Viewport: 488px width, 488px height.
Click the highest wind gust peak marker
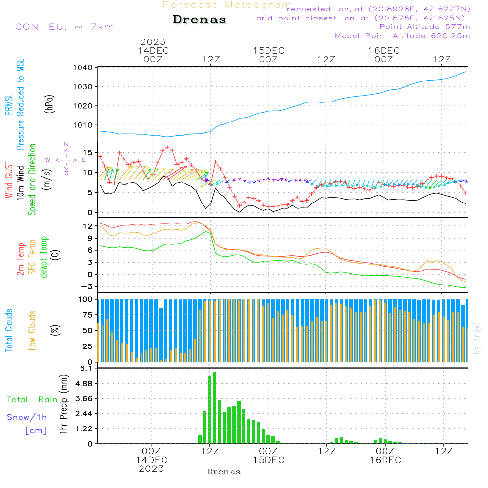click(167, 147)
